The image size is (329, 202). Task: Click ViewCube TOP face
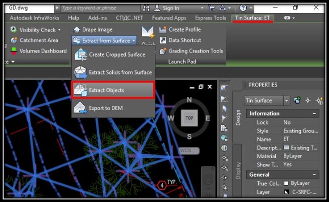pyautogui.click(x=189, y=118)
